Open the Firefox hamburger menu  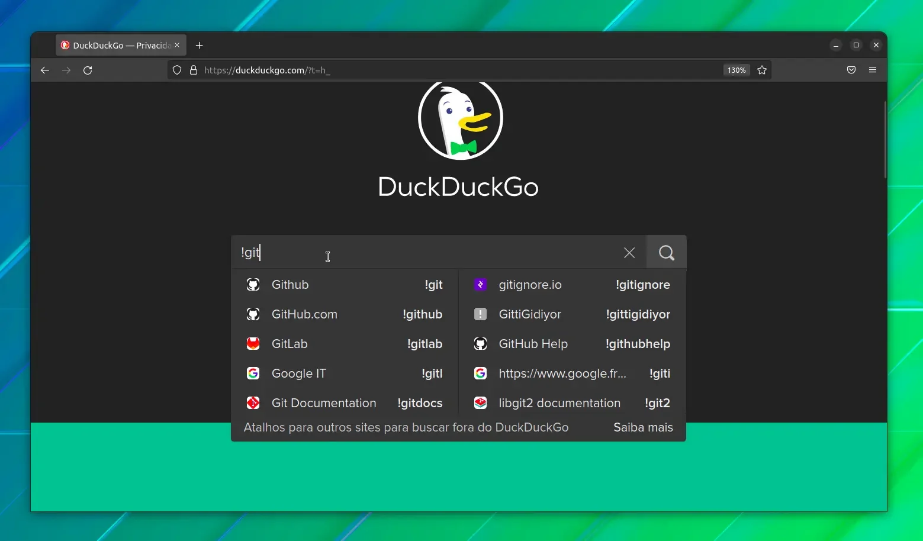click(873, 70)
